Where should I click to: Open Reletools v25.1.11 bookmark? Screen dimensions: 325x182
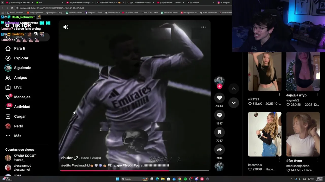coord(113,13)
